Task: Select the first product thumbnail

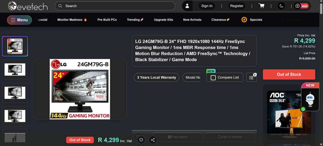Action: [x=15, y=46]
